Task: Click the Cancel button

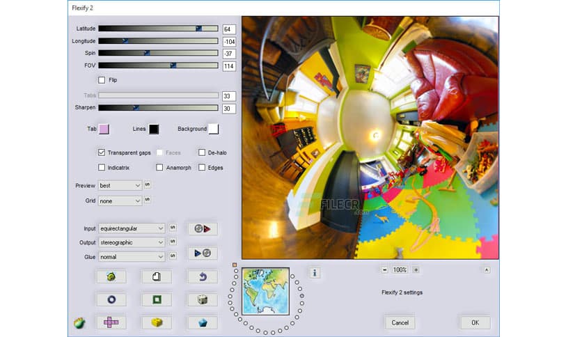Action: [x=400, y=323]
